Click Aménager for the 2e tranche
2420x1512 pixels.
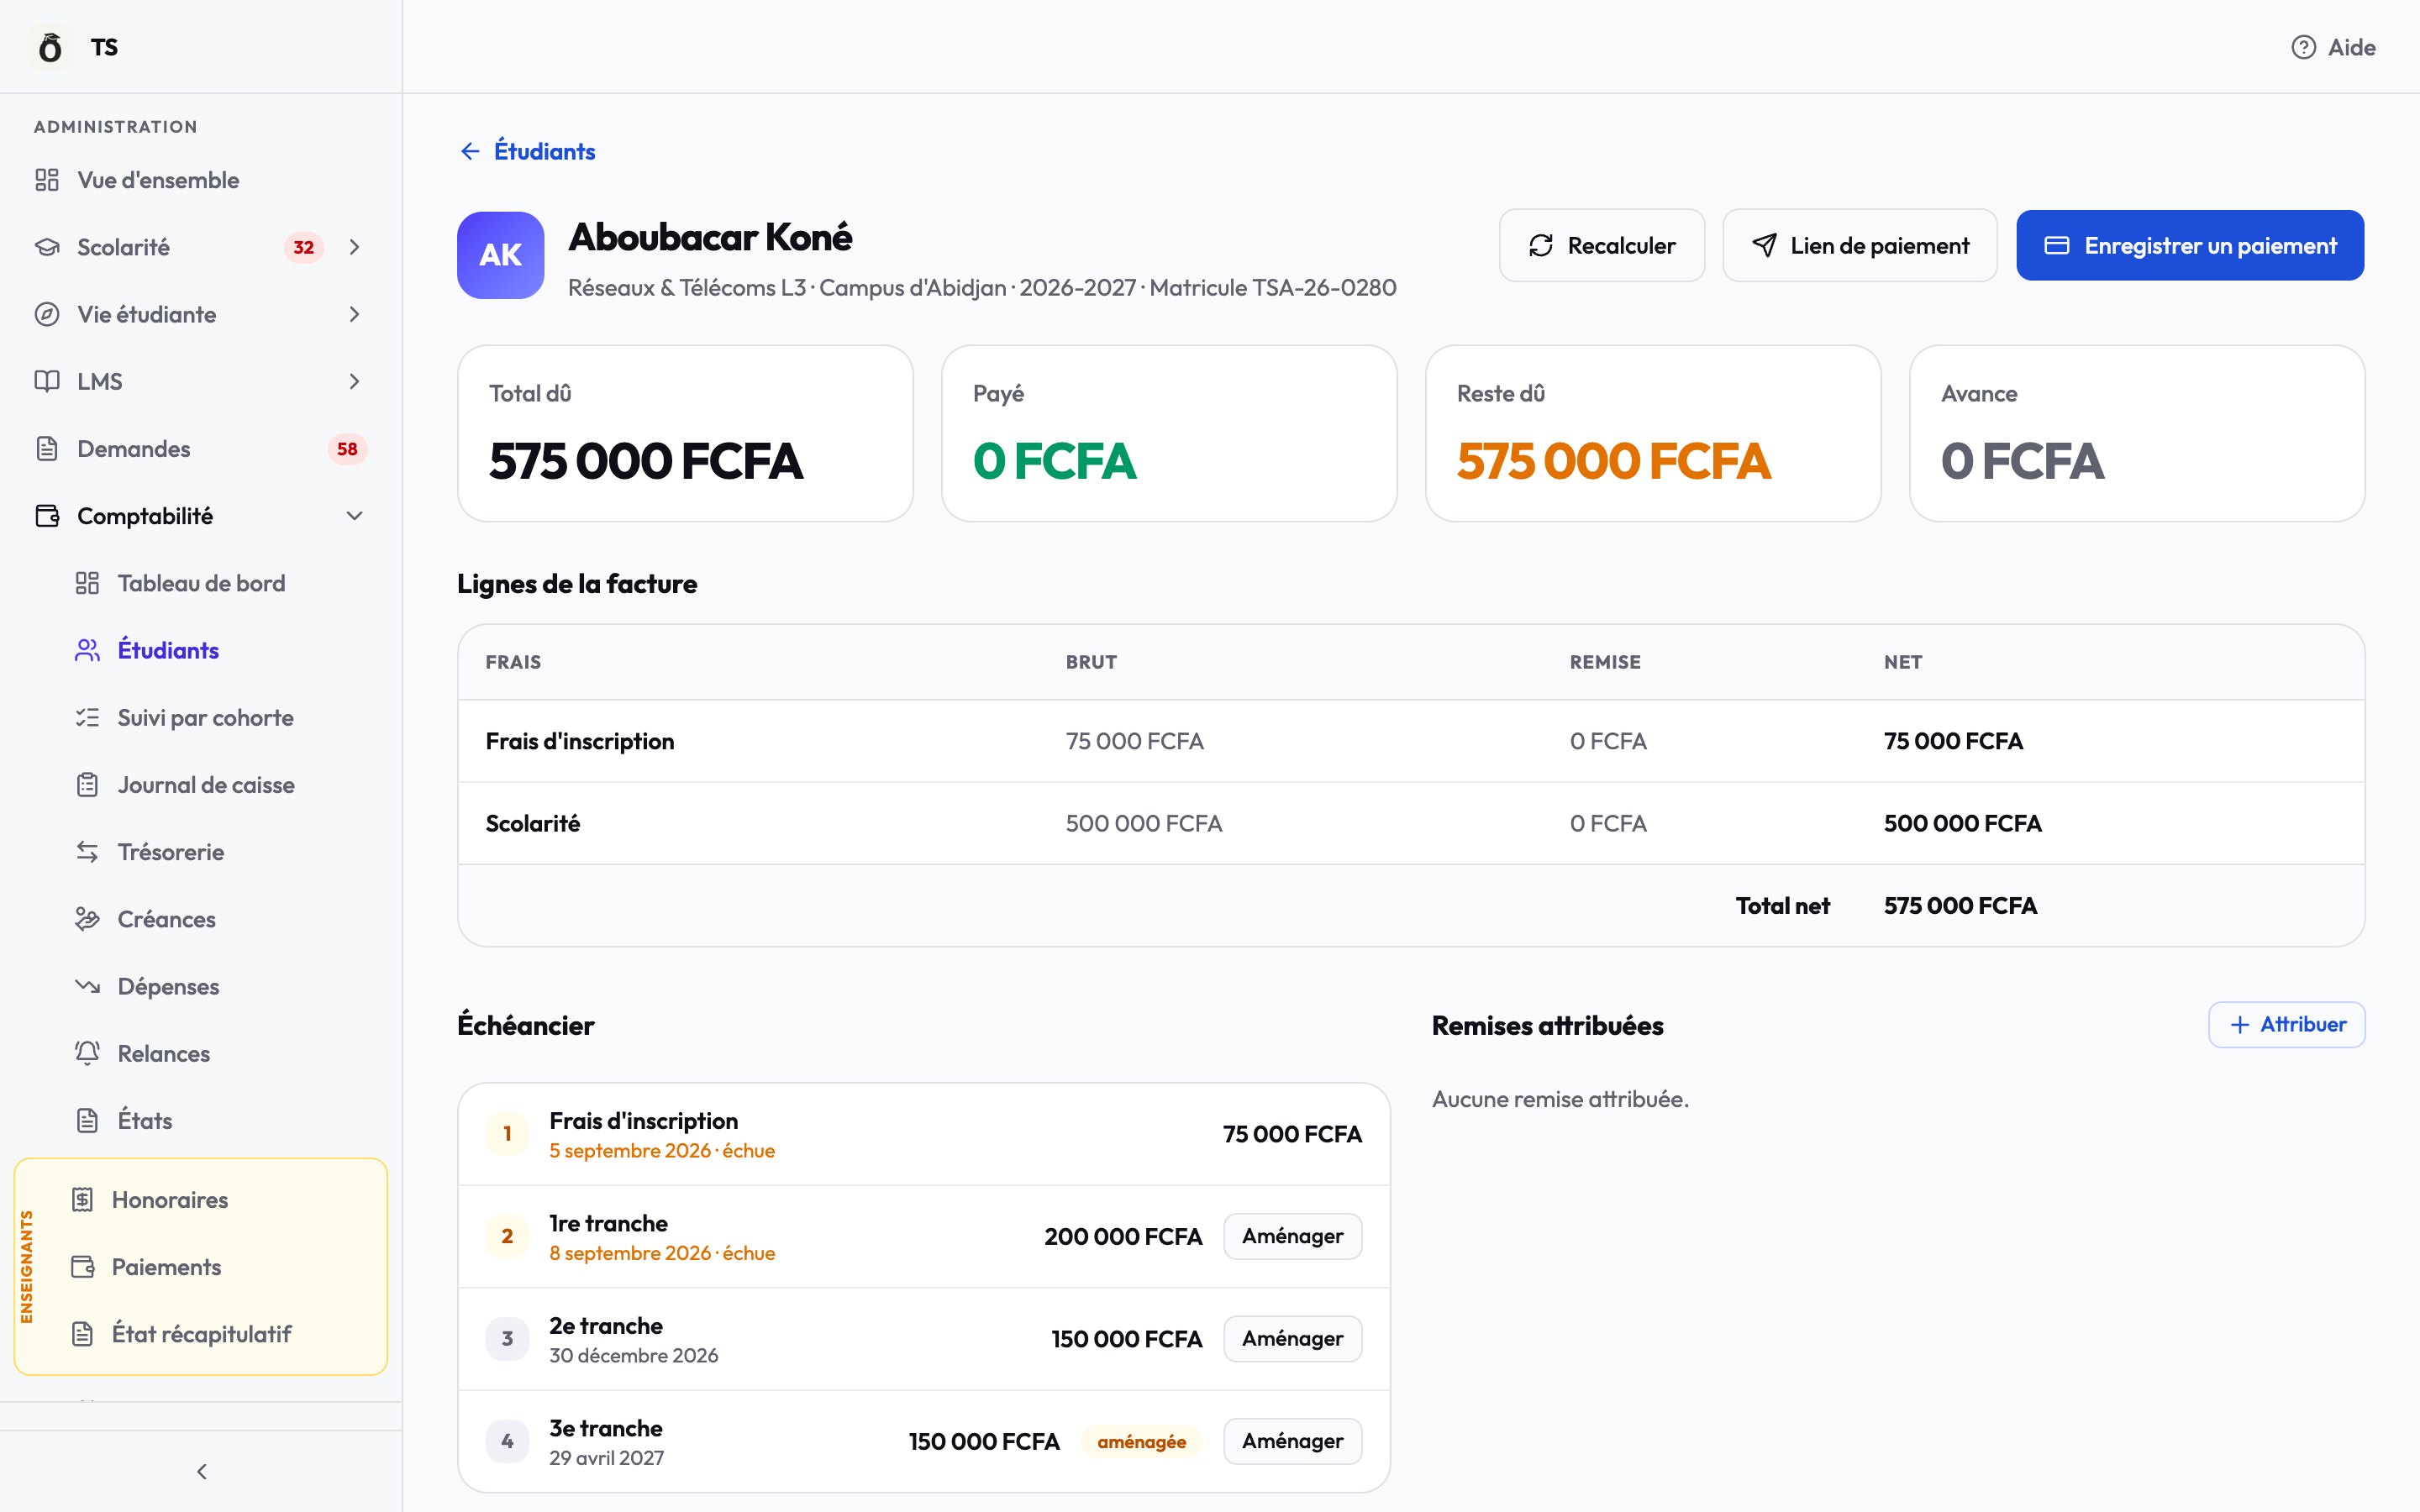(x=1292, y=1338)
